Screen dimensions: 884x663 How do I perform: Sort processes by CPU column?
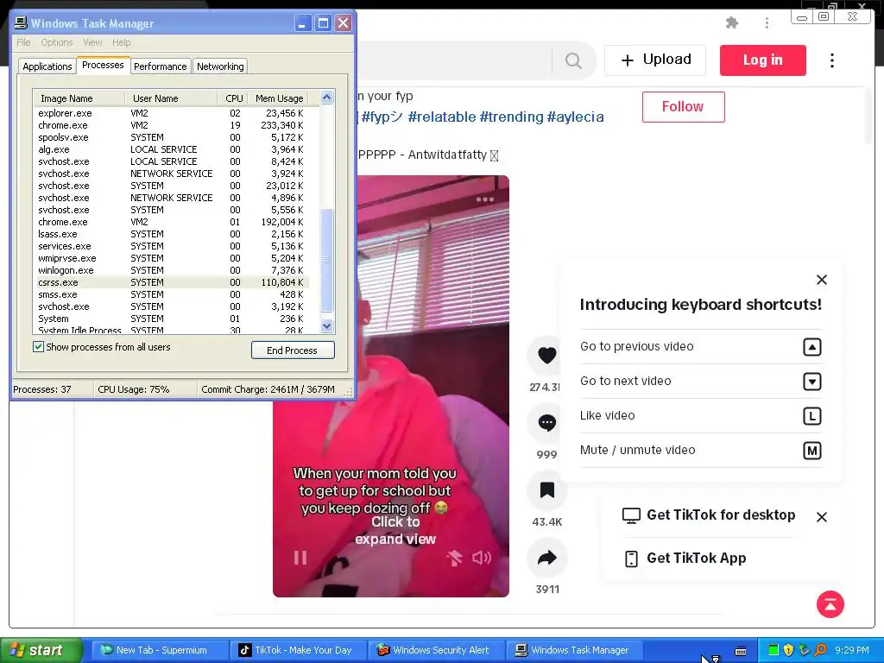point(233,98)
